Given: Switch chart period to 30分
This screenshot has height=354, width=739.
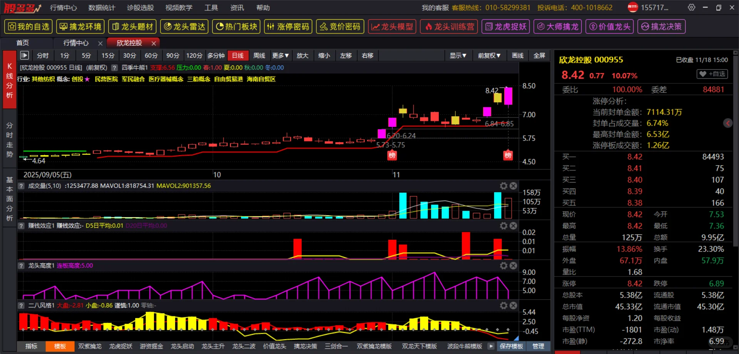Looking at the screenshot, I should 129,56.
